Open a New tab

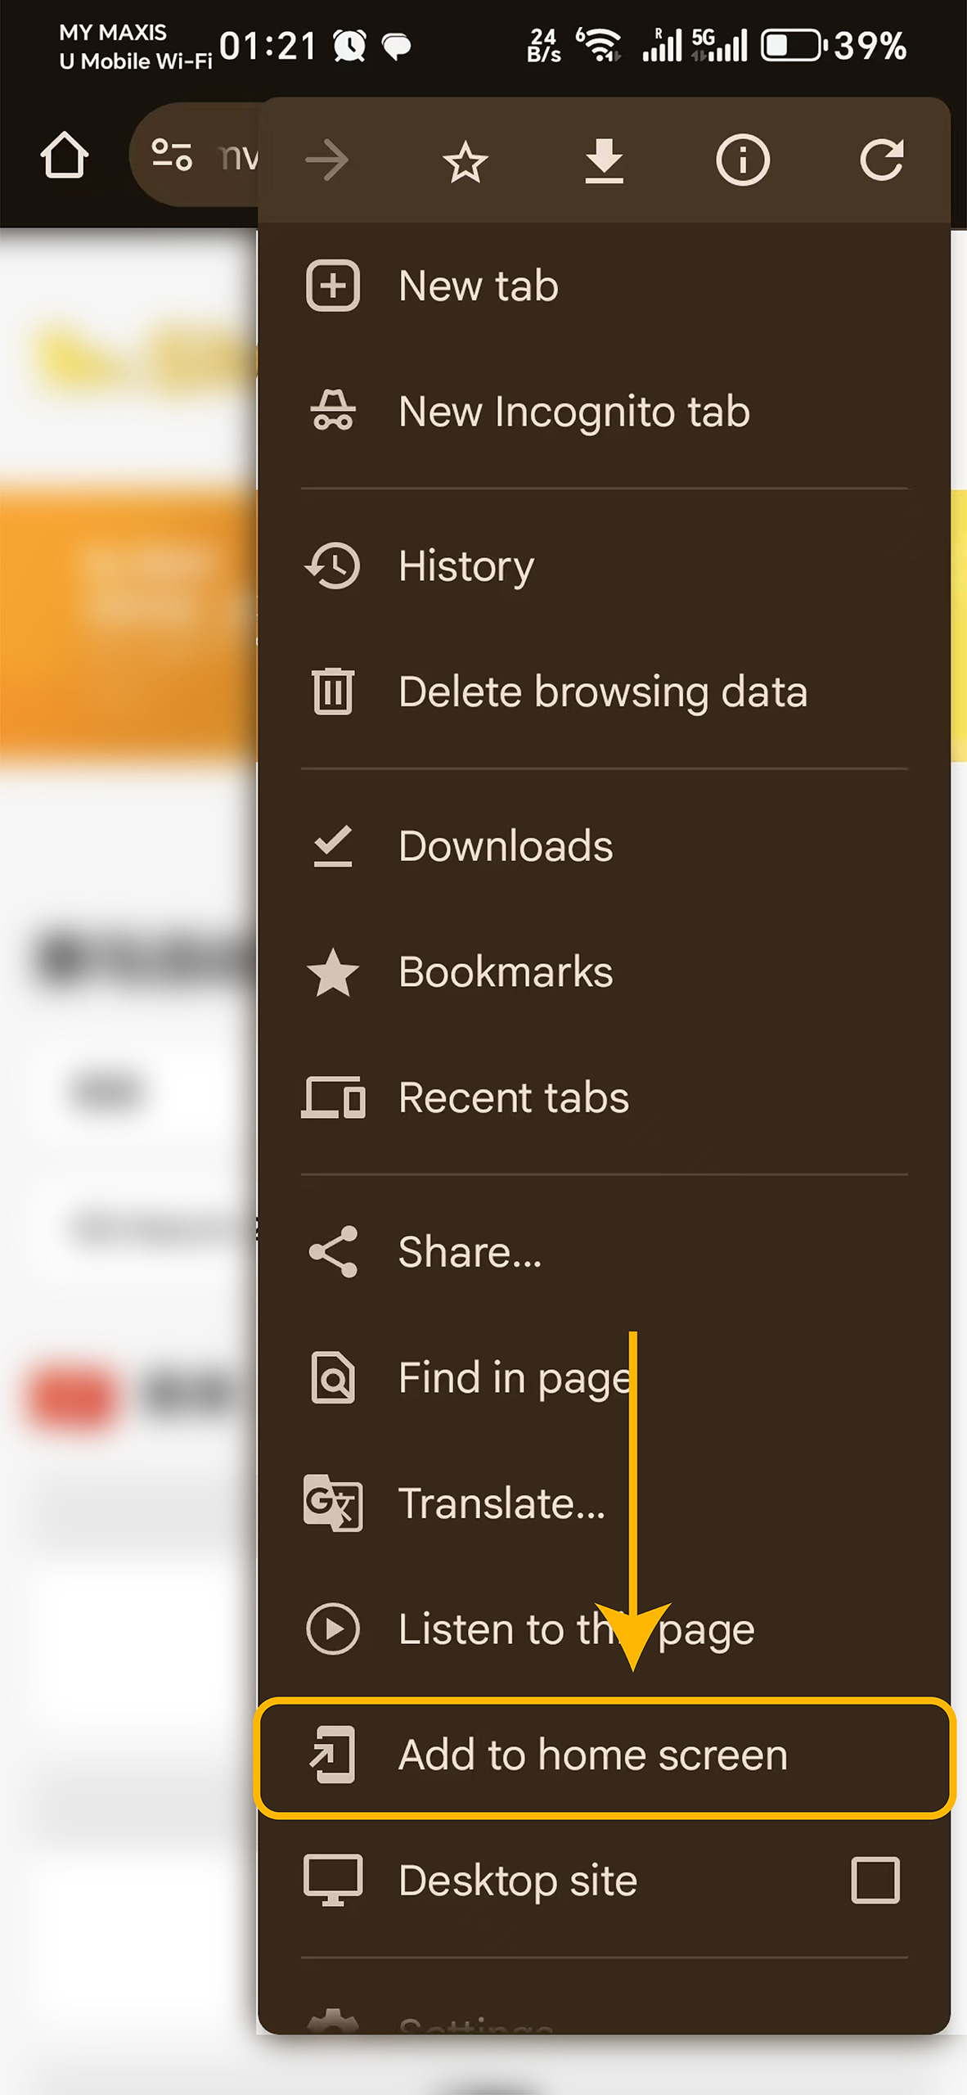(478, 286)
